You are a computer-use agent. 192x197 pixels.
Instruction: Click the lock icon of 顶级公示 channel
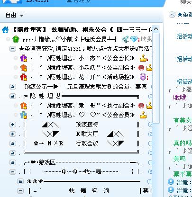[13, 87]
